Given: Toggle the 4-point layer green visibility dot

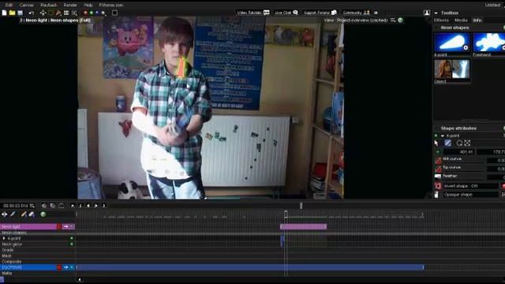Looking at the screenshot, I should pos(72,238).
